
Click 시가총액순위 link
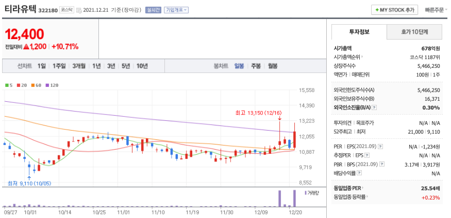click(x=347, y=57)
